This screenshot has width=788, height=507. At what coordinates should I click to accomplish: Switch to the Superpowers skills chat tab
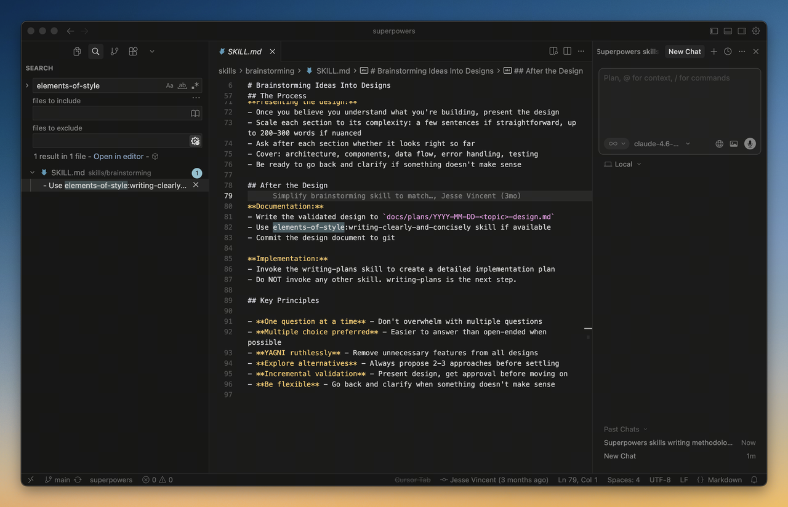(x=627, y=52)
